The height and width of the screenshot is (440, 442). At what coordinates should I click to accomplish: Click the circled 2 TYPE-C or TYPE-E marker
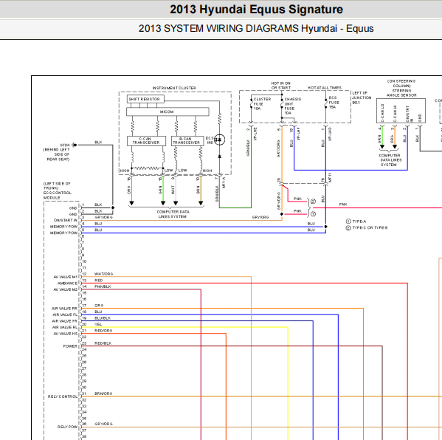[x=348, y=227]
